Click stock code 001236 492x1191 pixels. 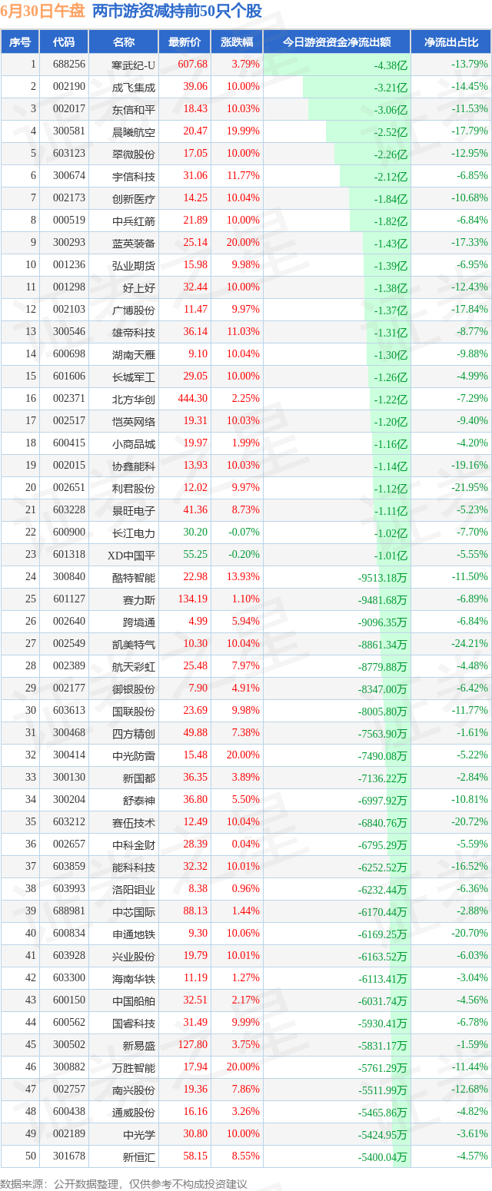[69, 265]
